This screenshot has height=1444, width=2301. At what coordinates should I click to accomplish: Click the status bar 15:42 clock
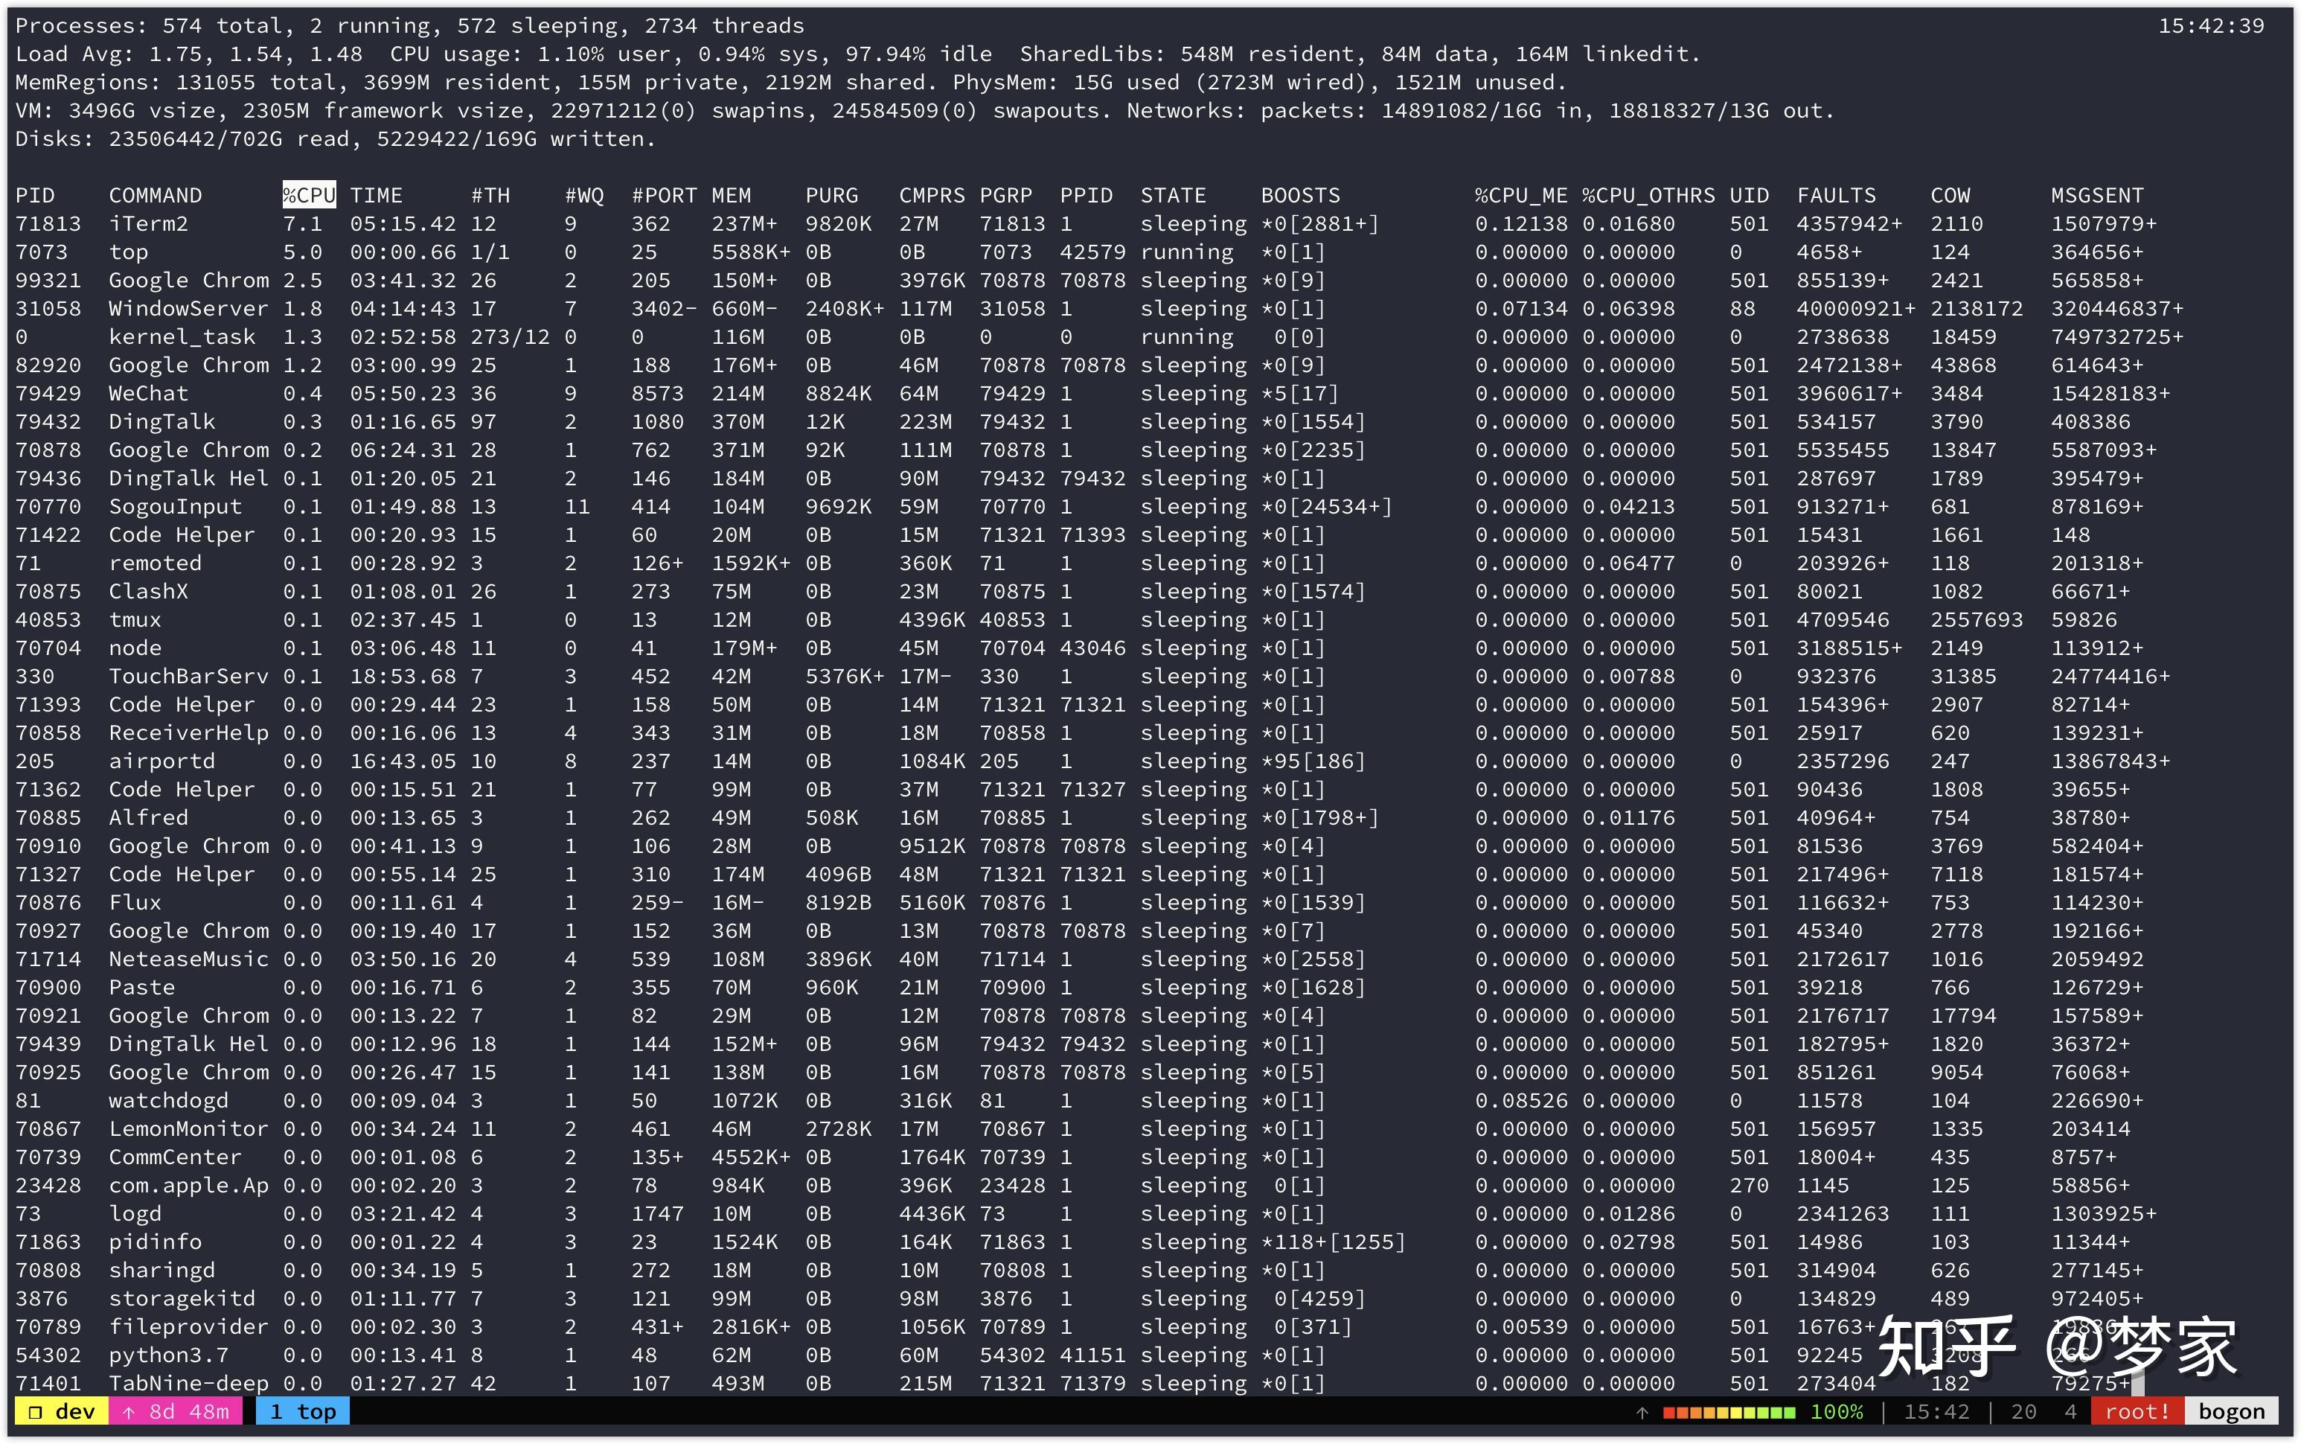[1936, 1411]
